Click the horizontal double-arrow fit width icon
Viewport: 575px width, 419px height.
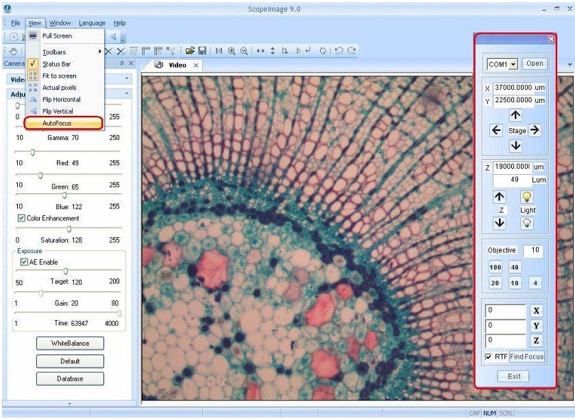[x=260, y=51]
